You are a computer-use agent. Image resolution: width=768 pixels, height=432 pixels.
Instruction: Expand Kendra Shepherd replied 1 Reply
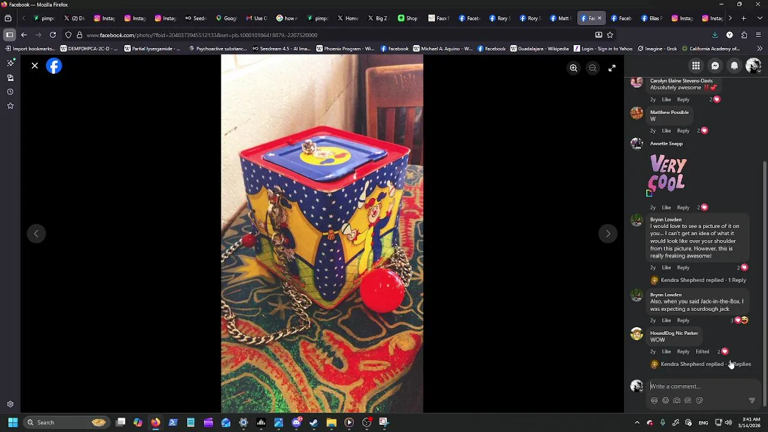click(703, 280)
